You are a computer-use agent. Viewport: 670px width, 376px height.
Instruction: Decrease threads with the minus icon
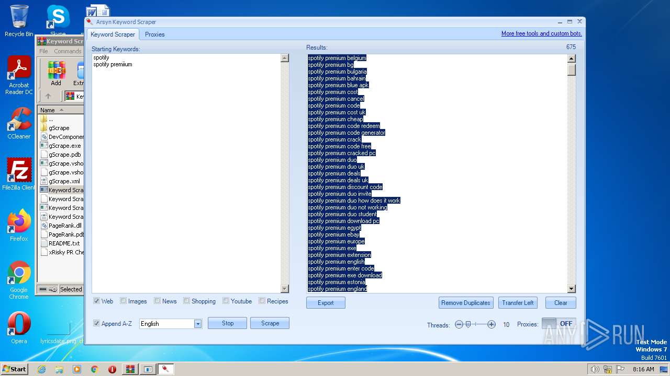(459, 324)
